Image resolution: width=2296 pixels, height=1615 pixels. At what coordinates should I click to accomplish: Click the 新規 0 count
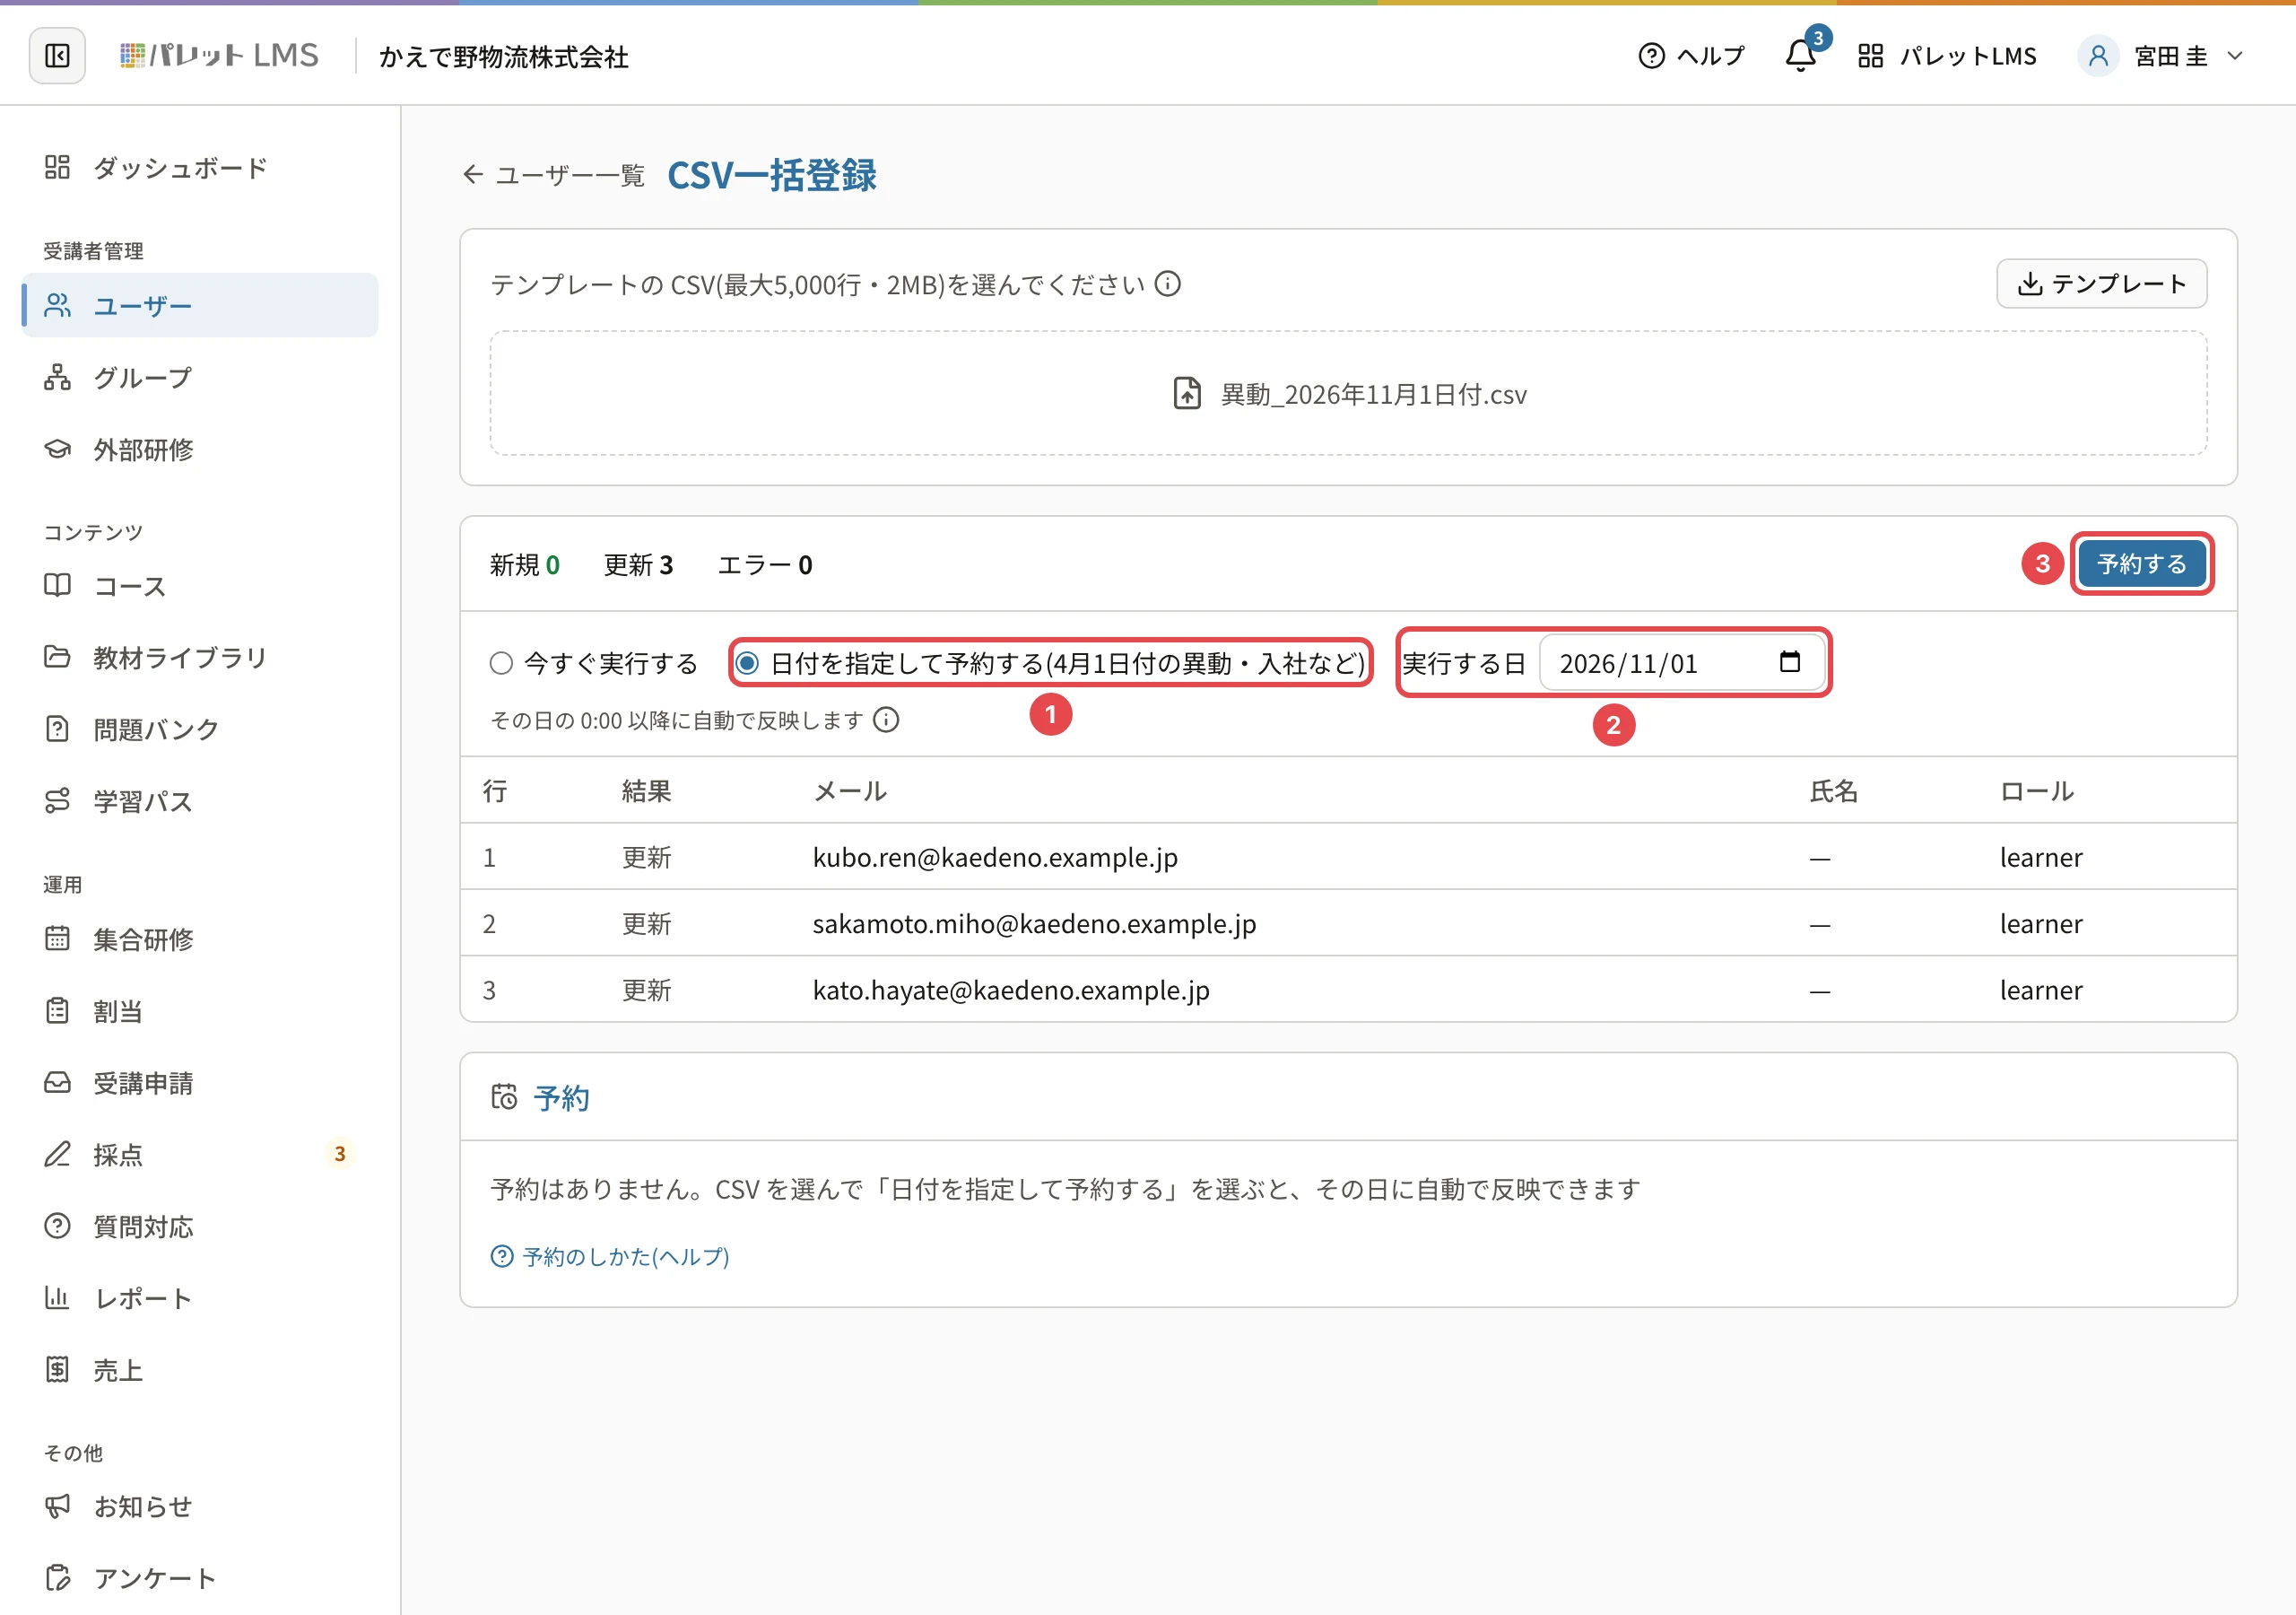pyautogui.click(x=524, y=565)
